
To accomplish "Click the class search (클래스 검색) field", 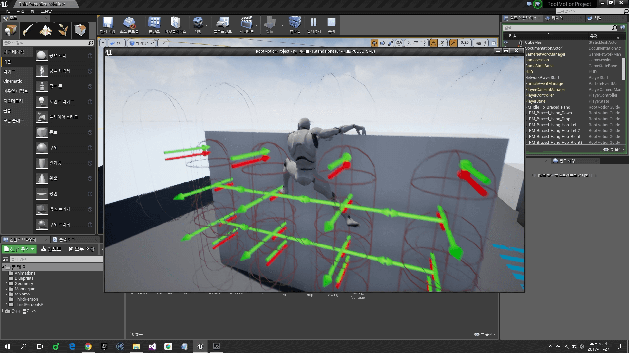I will (x=46, y=43).
